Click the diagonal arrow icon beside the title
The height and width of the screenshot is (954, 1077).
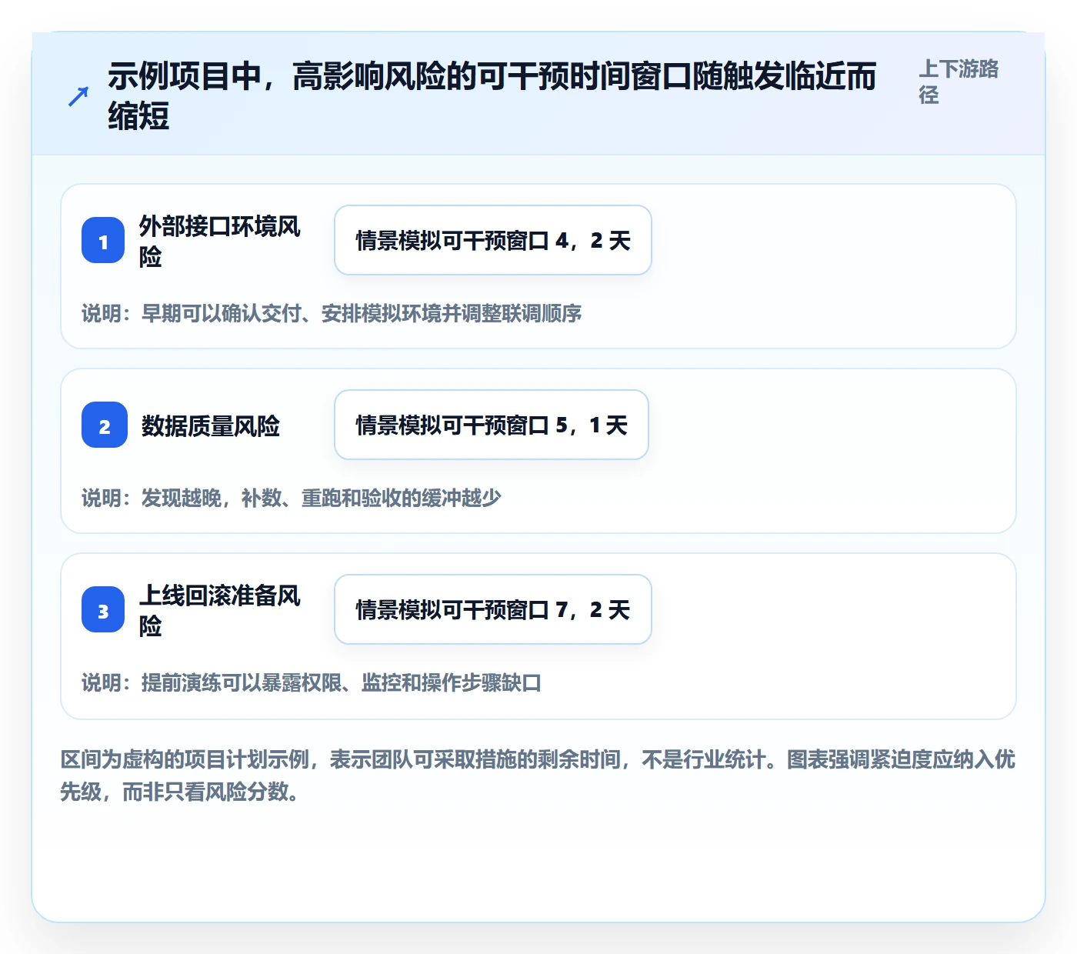(78, 96)
